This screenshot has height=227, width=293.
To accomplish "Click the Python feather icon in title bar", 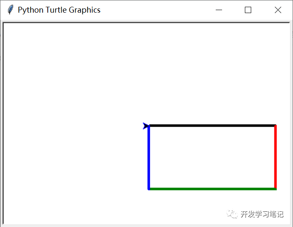I will click(x=10, y=10).
